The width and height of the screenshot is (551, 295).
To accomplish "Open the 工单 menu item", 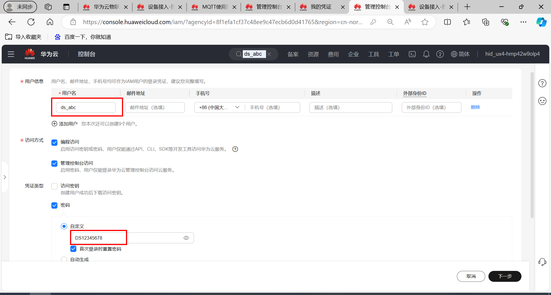I will pos(394,54).
